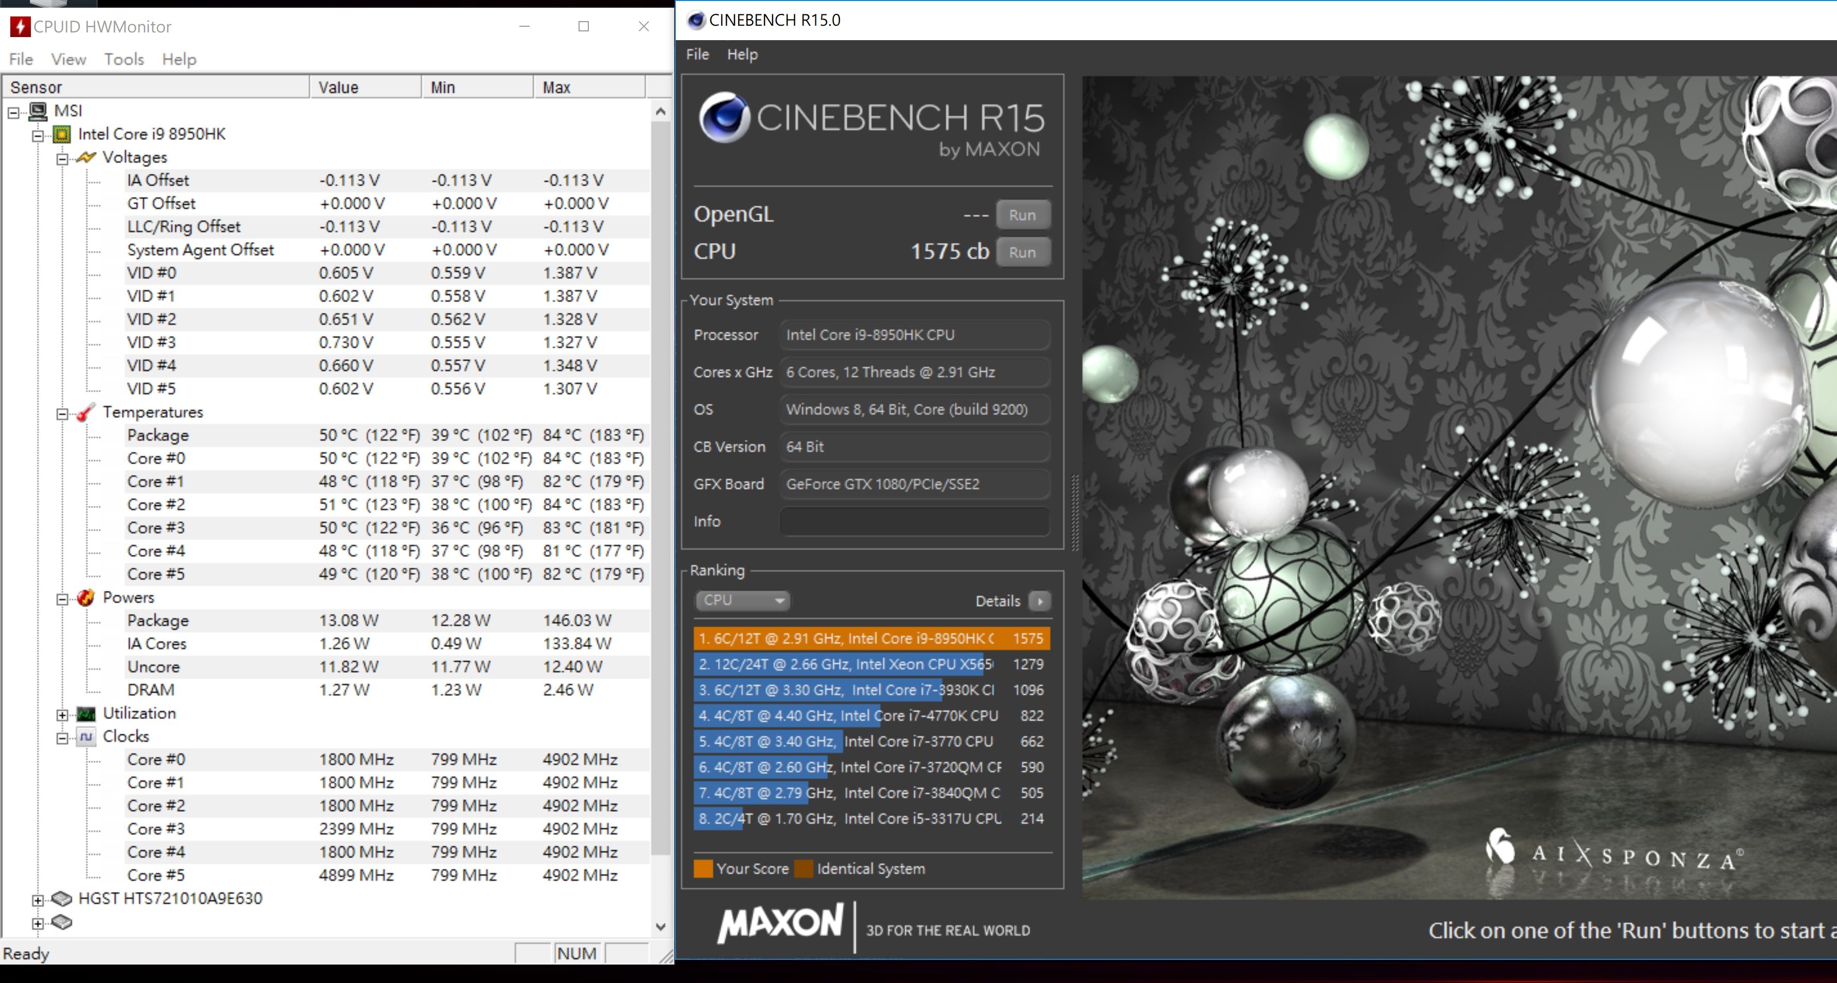This screenshot has height=983, width=1837.
Task: Open Cinebench Help menu
Action: (x=742, y=54)
